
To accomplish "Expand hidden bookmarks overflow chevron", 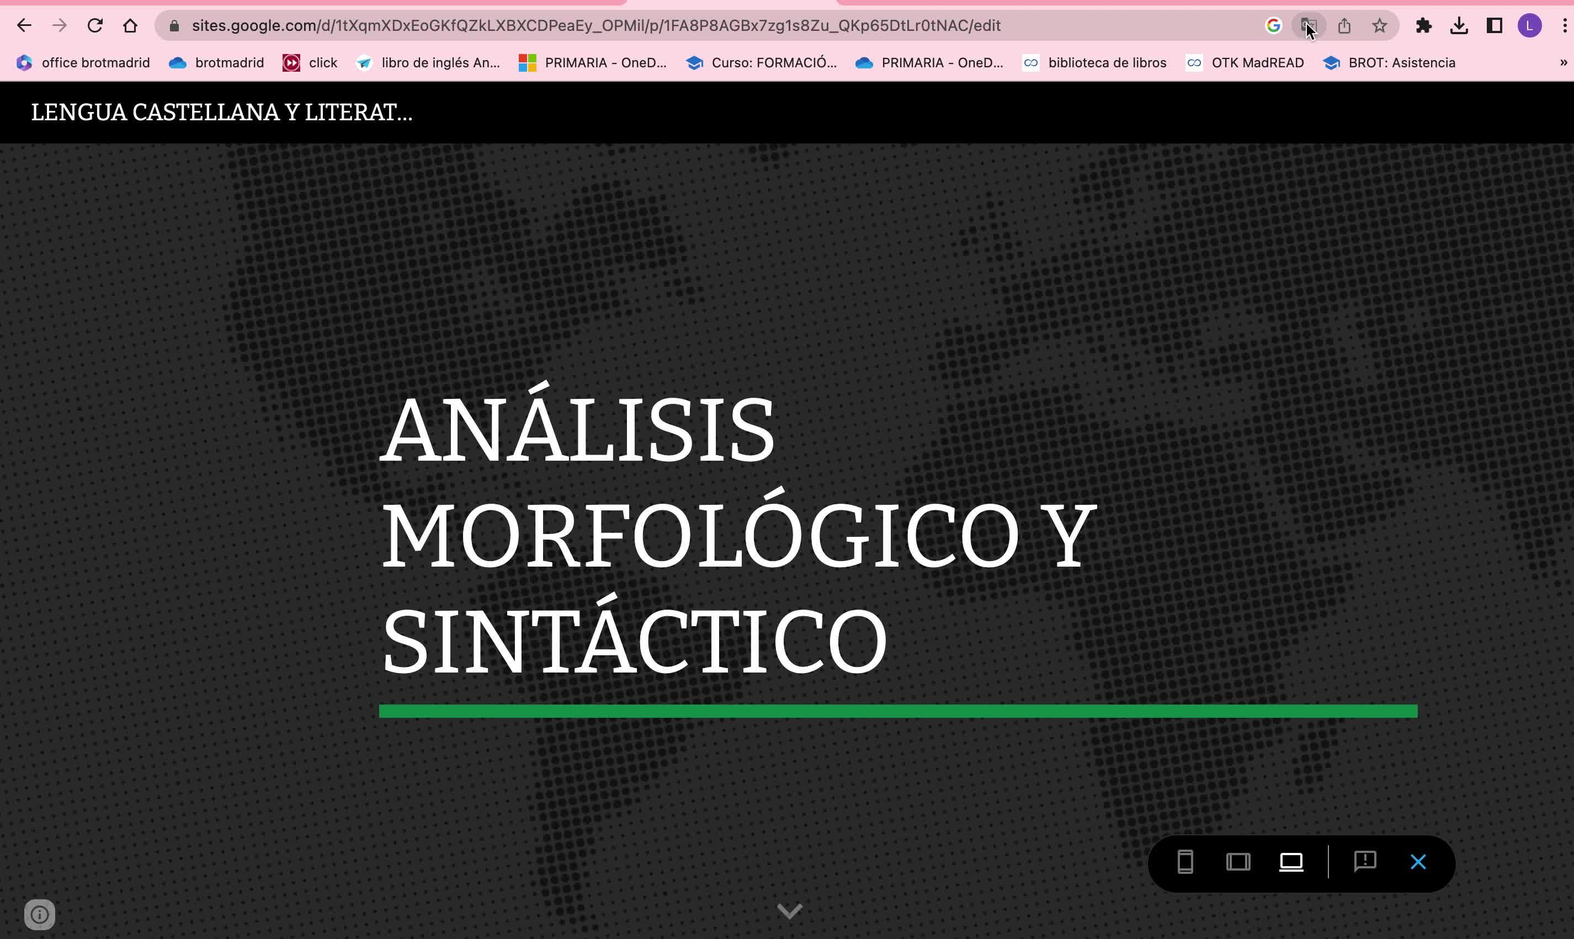I will click(1564, 63).
